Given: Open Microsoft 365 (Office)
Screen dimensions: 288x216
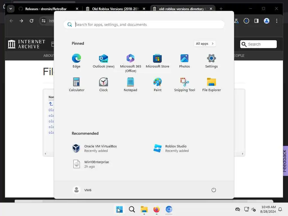Looking at the screenshot, I should (x=130, y=63).
